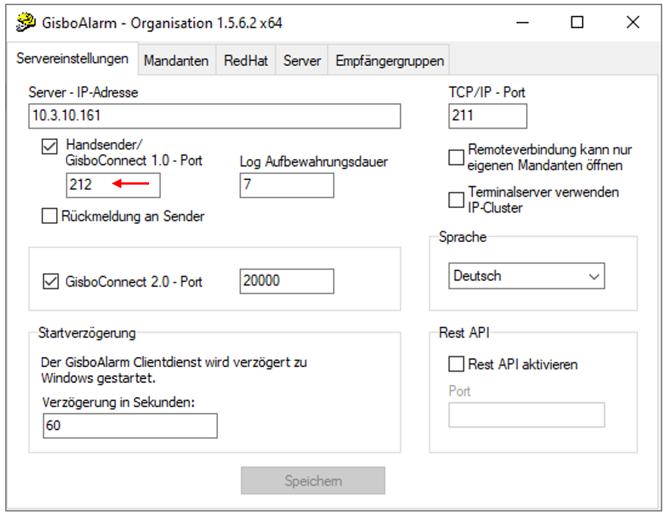
Task: Uncheck the GisboConnect 2.0 - Port checkbox
Action: [x=51, y=281]
